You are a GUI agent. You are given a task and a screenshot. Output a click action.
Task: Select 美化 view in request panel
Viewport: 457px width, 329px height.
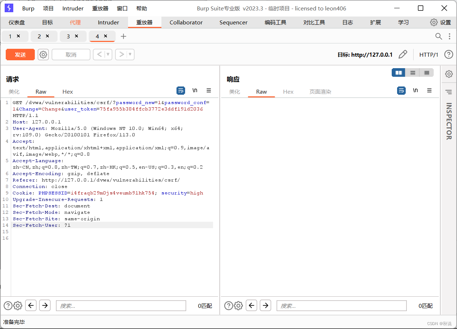[14, 91]
